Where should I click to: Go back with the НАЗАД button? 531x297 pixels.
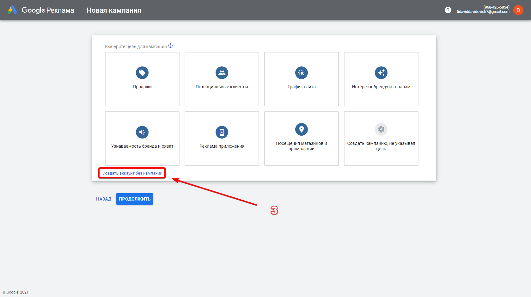[104, 199]
